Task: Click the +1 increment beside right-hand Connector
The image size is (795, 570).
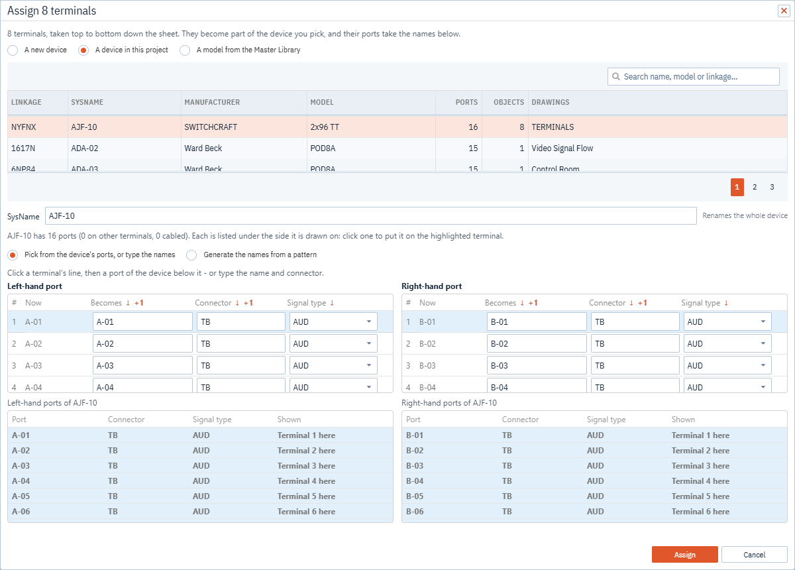Action: tap(643, 303)
